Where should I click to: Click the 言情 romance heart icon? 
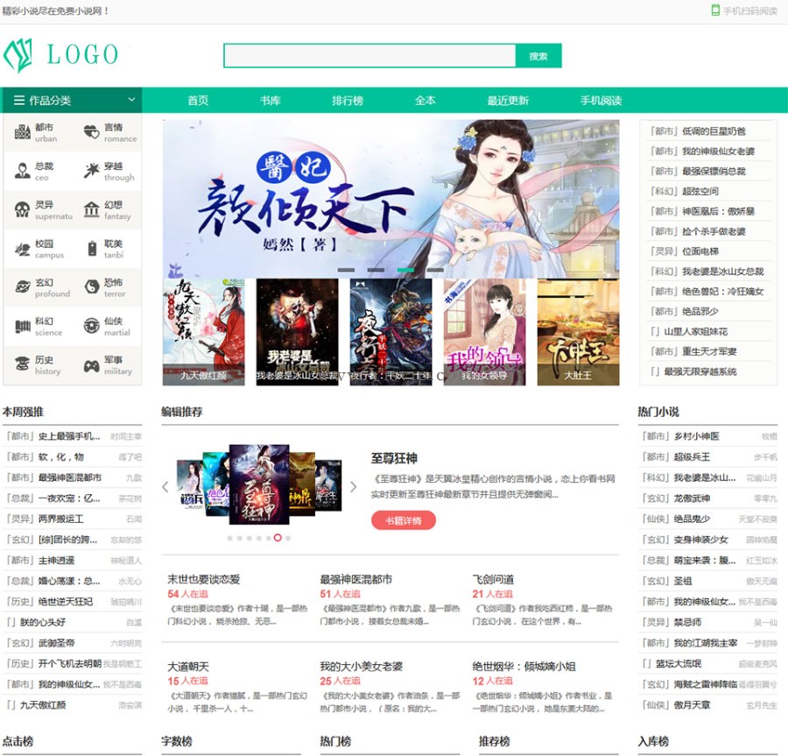tap(91, 131)
